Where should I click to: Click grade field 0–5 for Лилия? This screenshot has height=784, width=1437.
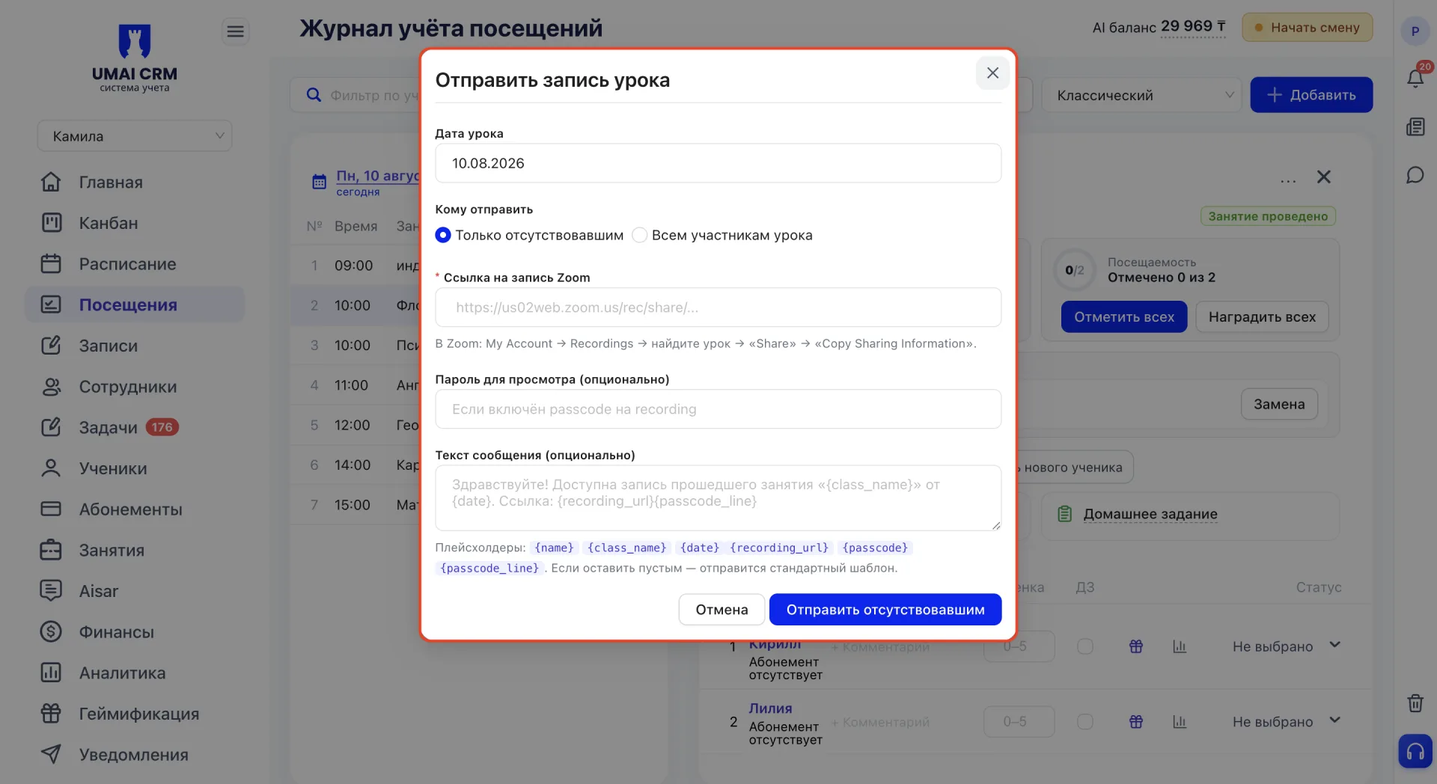[x=1019, y=722]
